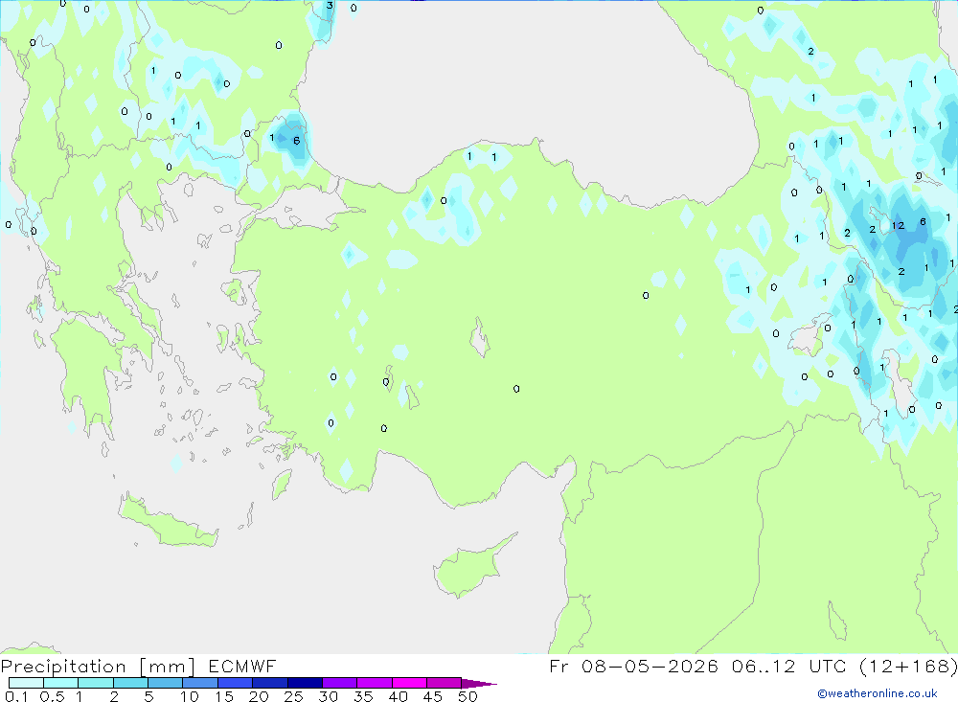The height and width of the screenshot is (702, 958).
Task: Click the '12' precipitation value on the map
Action: (x=898, y=225)
